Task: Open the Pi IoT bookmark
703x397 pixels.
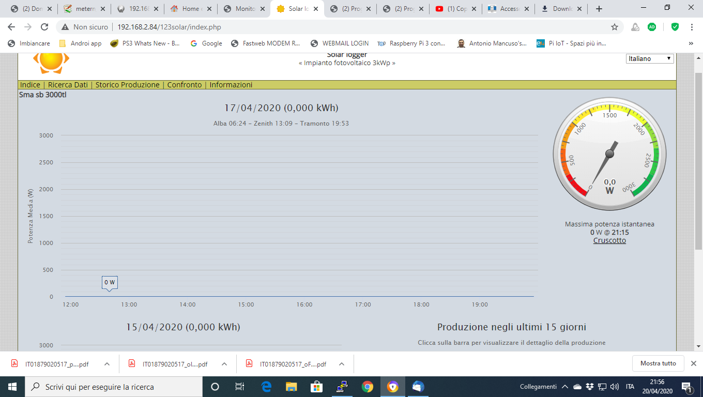Action: point(571,43)
